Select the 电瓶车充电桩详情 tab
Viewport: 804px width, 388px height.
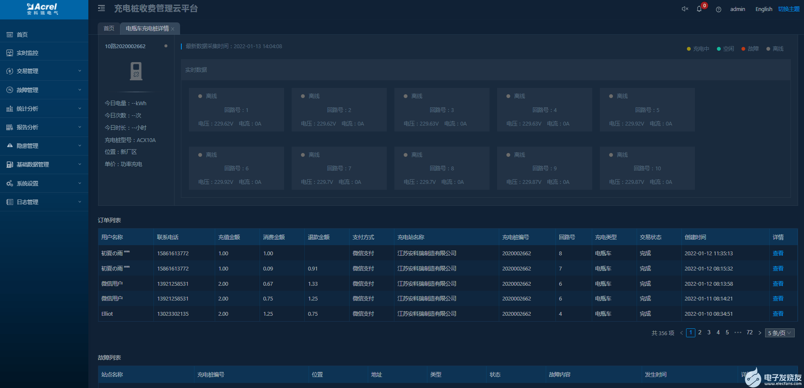(147, 28)
